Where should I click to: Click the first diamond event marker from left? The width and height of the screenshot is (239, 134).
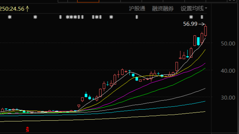(x=60, y=17)
